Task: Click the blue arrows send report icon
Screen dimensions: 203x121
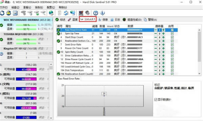Action: click(x=66, y=13)
